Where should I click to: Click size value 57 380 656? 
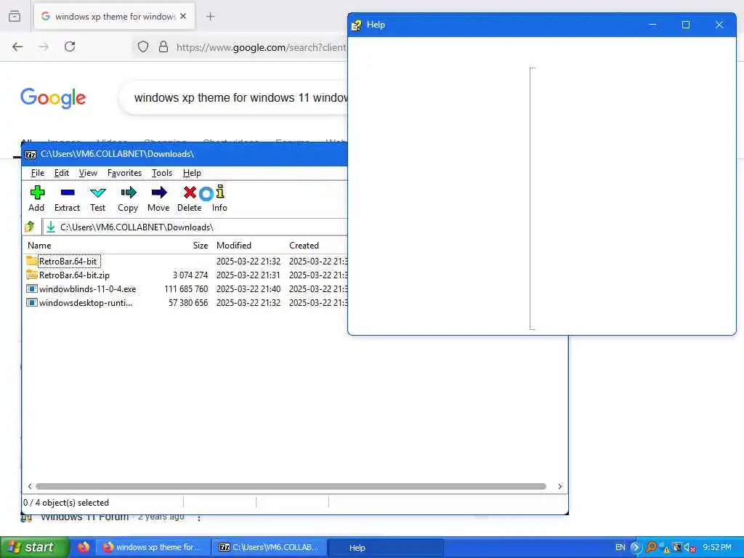point(188,303)
